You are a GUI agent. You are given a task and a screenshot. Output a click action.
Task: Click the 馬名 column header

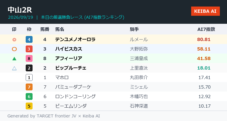60,29
